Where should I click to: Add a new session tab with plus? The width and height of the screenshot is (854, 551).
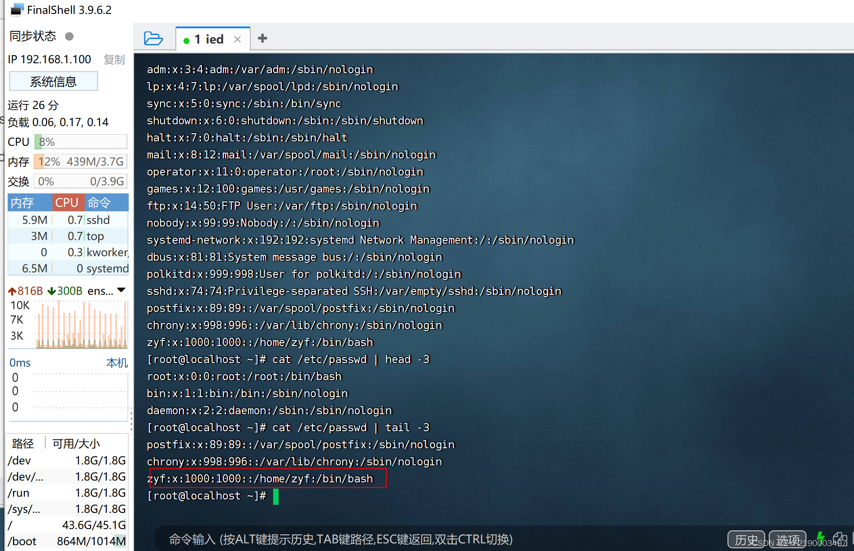click(262, 39)
